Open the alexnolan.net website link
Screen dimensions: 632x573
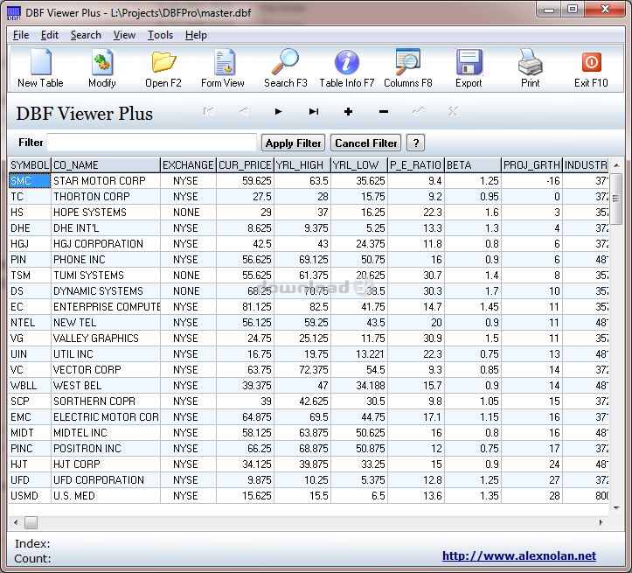[x=518, y=556]
